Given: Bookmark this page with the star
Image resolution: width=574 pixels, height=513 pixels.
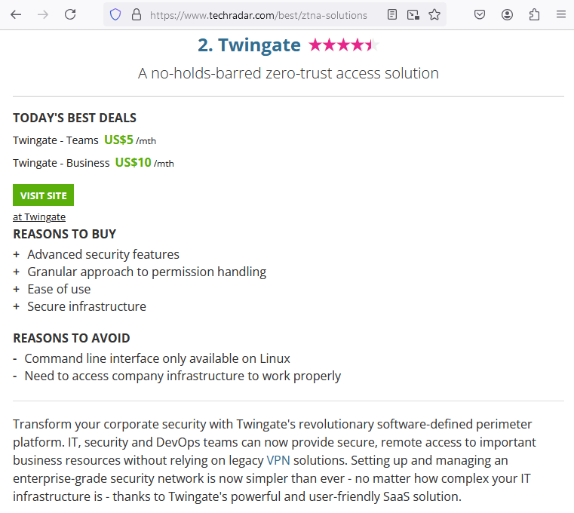Looking at the screenshot, I should click(x=434, y=14).
